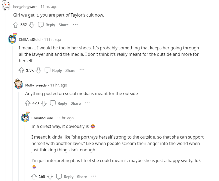The height and width of the screenshot is (181, 219).
Task: Downvote MollyTweedy's comment with 423 votes
Action: click(44, 103)
